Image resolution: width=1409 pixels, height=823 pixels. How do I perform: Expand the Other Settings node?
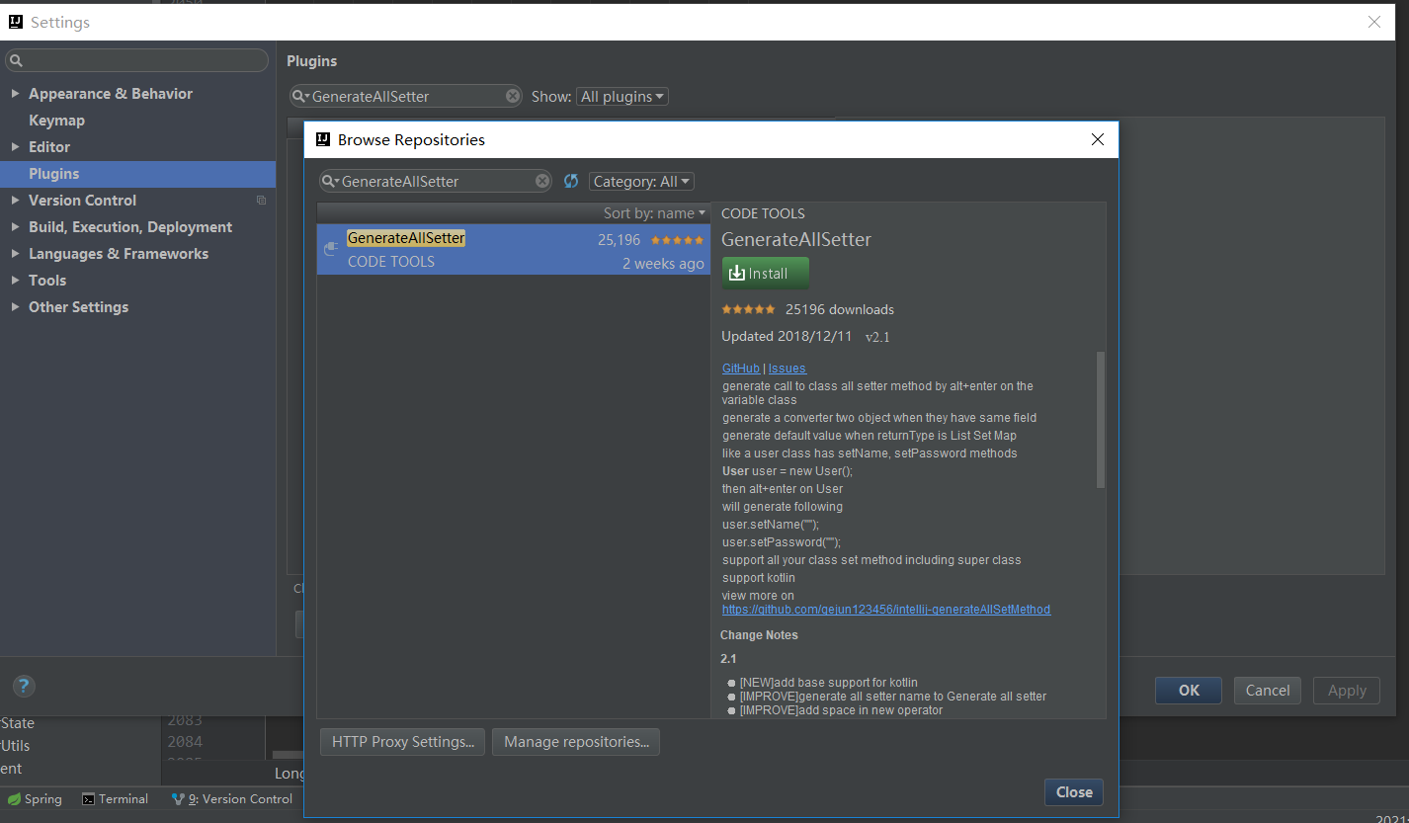point(15,307)
